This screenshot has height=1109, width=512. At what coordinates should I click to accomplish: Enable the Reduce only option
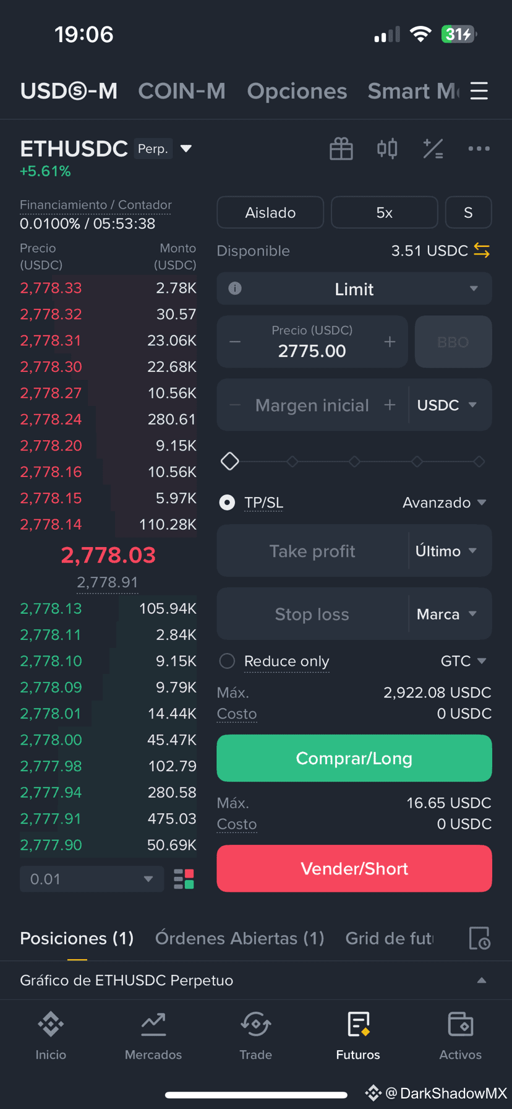tap(227, 661)
